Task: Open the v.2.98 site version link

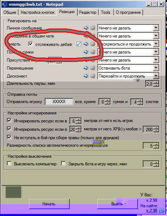Action: pyautogui.click(x=151, y=211)
